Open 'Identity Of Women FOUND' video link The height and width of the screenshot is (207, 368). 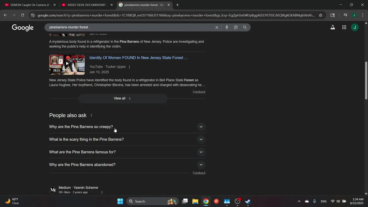(x=138, y=58)
